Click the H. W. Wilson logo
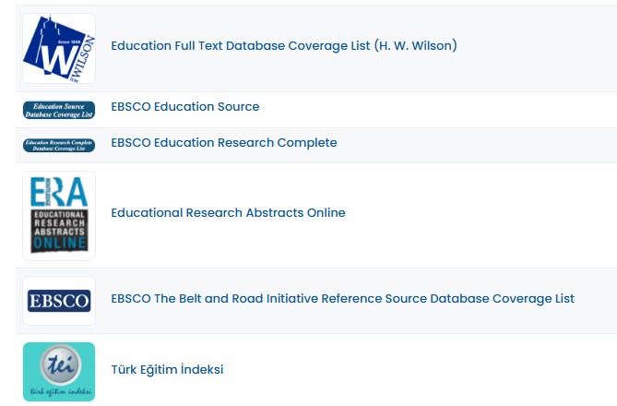Screen dimensions: 617x406 click(58, 48)
